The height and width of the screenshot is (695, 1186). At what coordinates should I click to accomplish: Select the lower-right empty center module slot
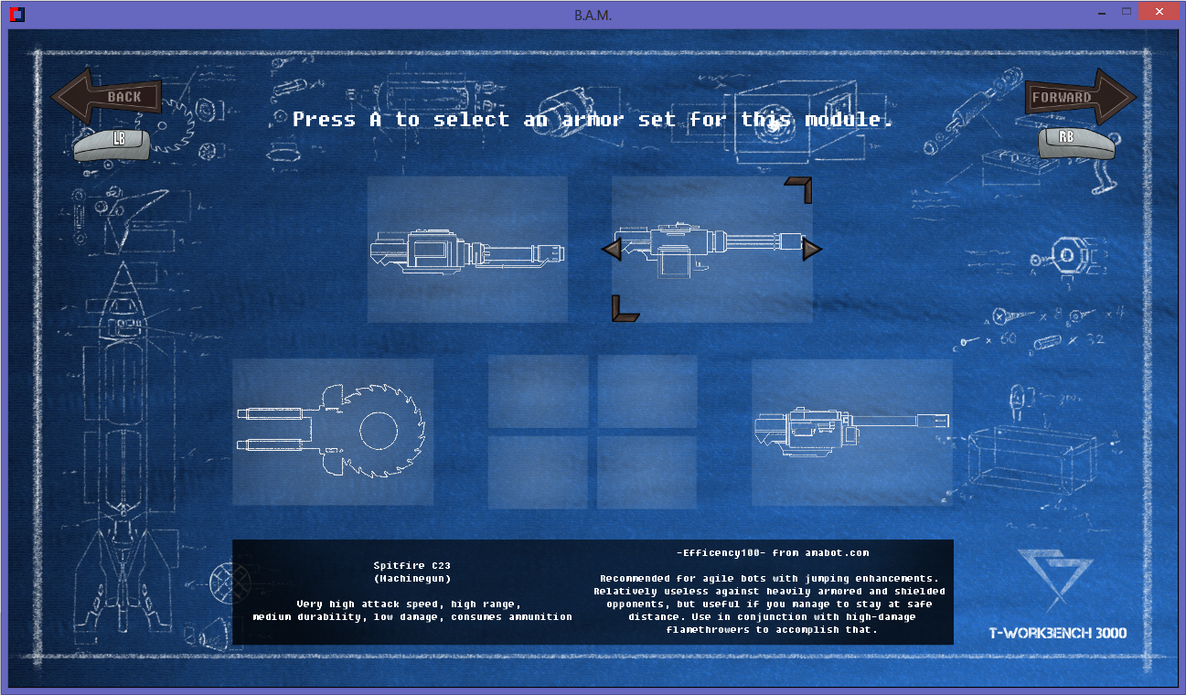tap(646, 471)
